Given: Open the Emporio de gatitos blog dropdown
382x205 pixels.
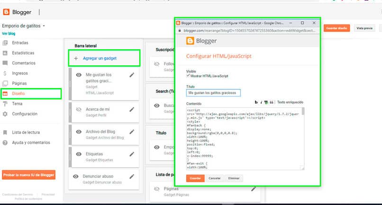Looking at the screenshot, I should coord(44,26).
